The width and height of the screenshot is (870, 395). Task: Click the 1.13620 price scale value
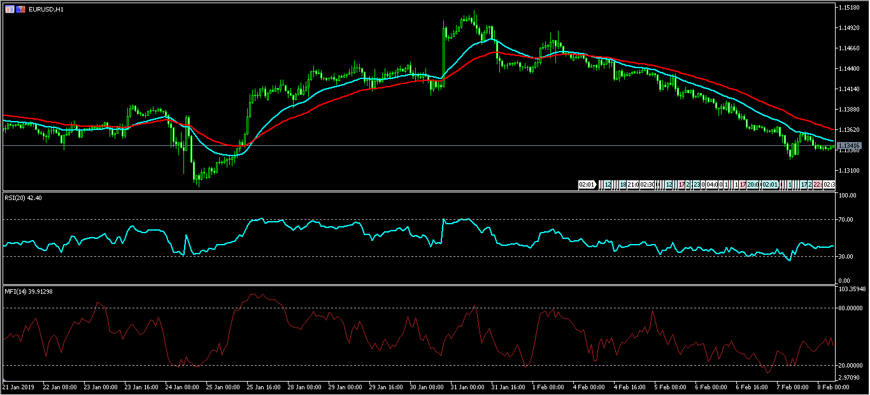click(849, 130)
